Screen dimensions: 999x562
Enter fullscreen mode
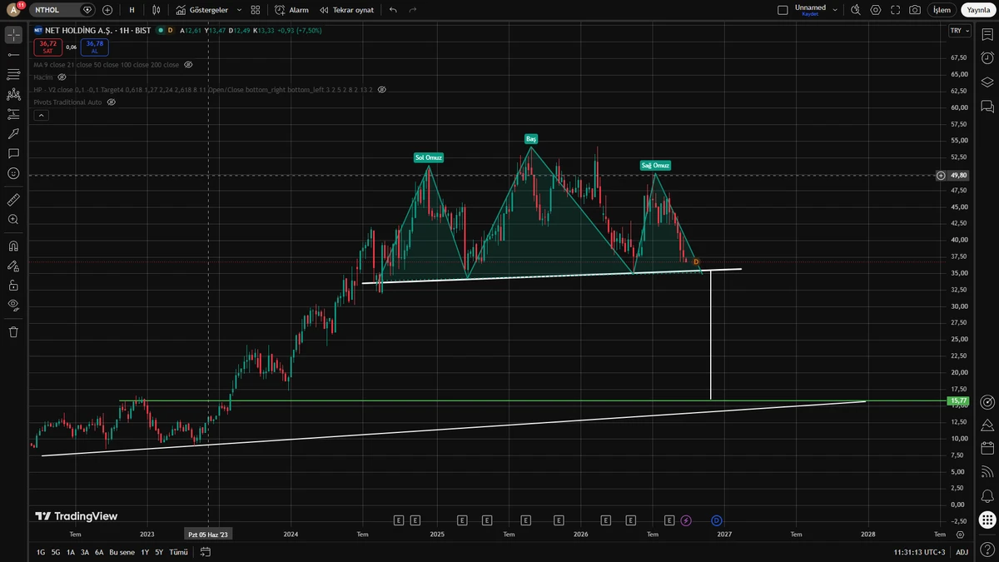[x=896, y=10]
